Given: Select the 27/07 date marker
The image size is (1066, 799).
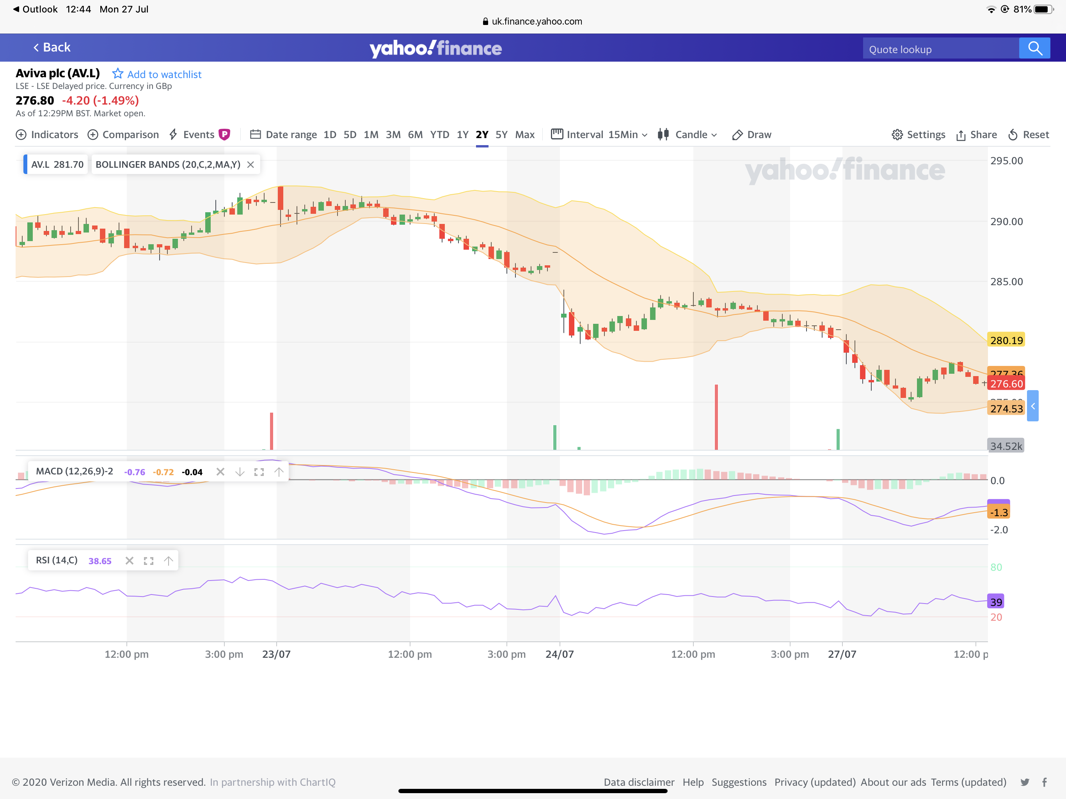Looking at the screenshot, I should (x=842, y=654).
